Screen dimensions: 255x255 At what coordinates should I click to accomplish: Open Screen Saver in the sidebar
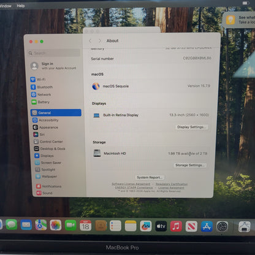click(x=48, y=162)
